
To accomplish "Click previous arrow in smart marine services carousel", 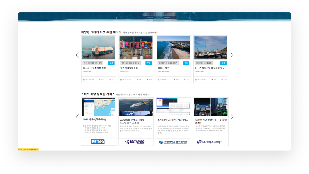I will (77, 117).
